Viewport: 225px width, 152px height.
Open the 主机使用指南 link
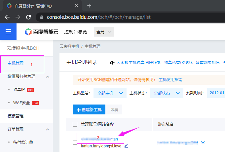pos(170,80)
